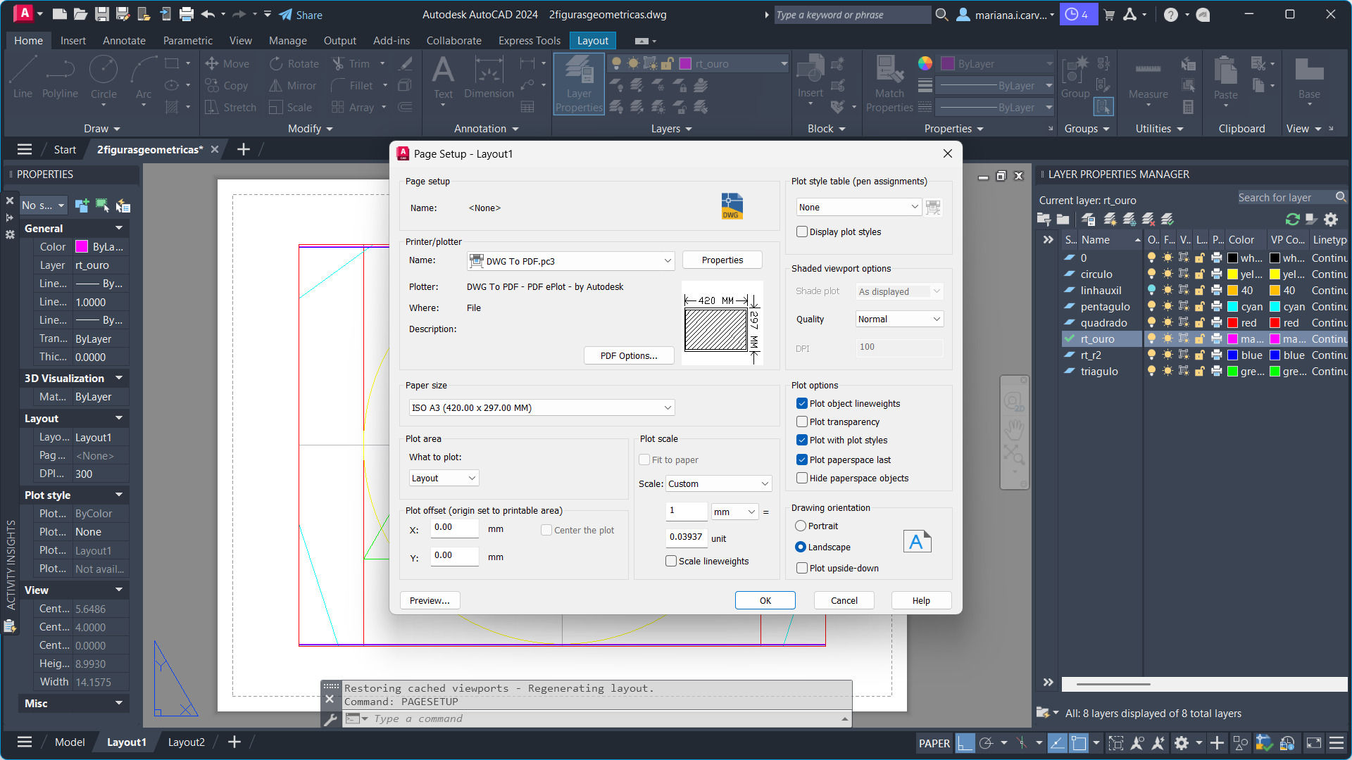Click the Polyline tool
The height and width of the screenshot is (760, 1352).
[60, 75]
